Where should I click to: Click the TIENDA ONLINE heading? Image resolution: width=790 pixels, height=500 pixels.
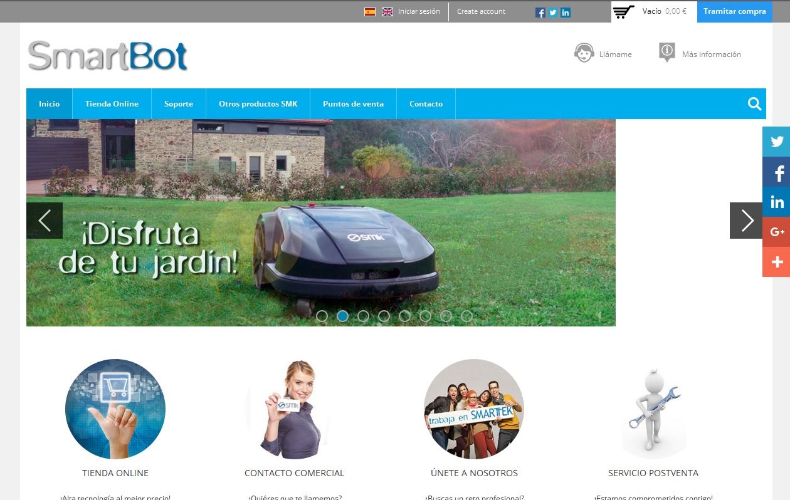115,473
